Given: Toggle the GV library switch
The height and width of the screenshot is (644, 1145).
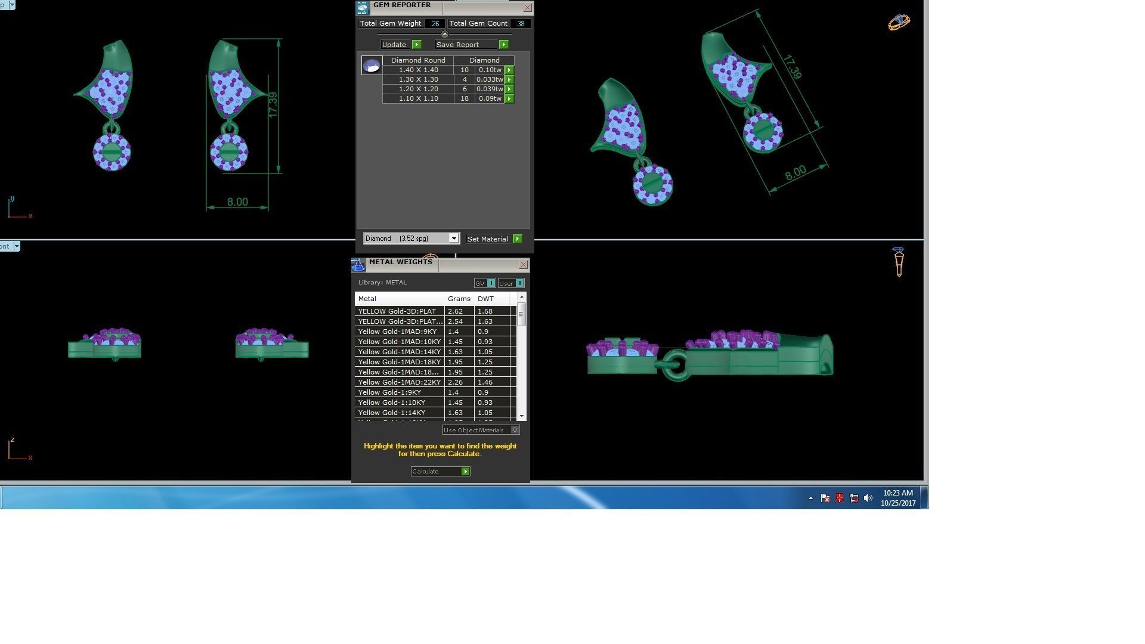Looking at the screenshot, I should [491, 283].
